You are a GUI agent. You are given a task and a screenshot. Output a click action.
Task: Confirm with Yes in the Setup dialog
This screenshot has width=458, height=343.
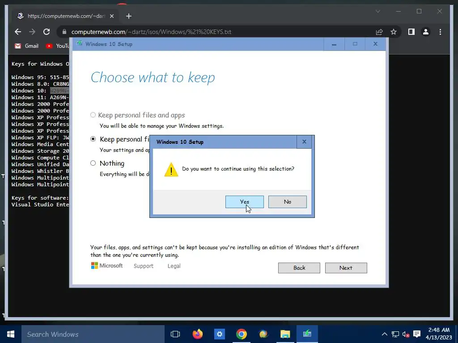coord(244,201)
